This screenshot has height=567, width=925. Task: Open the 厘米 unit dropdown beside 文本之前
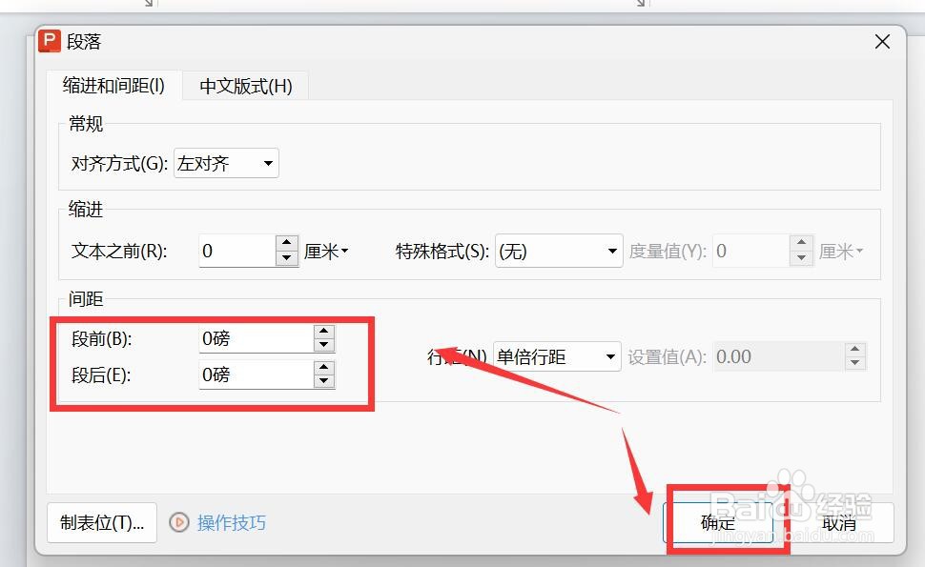coord(326,251)
